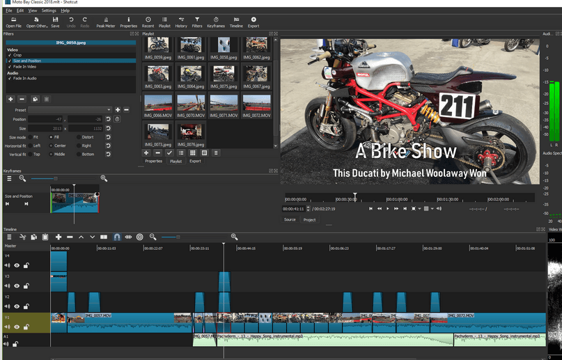Fast forward the player
The image size is (562, 360).
396,208
